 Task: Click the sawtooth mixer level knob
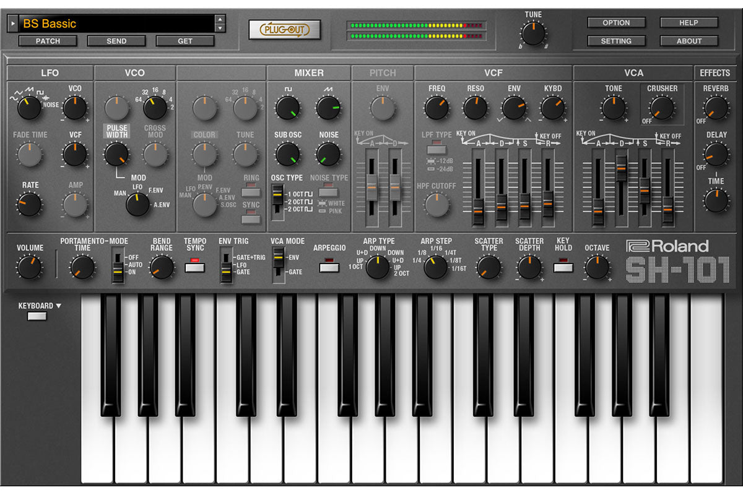pos(329,108)
